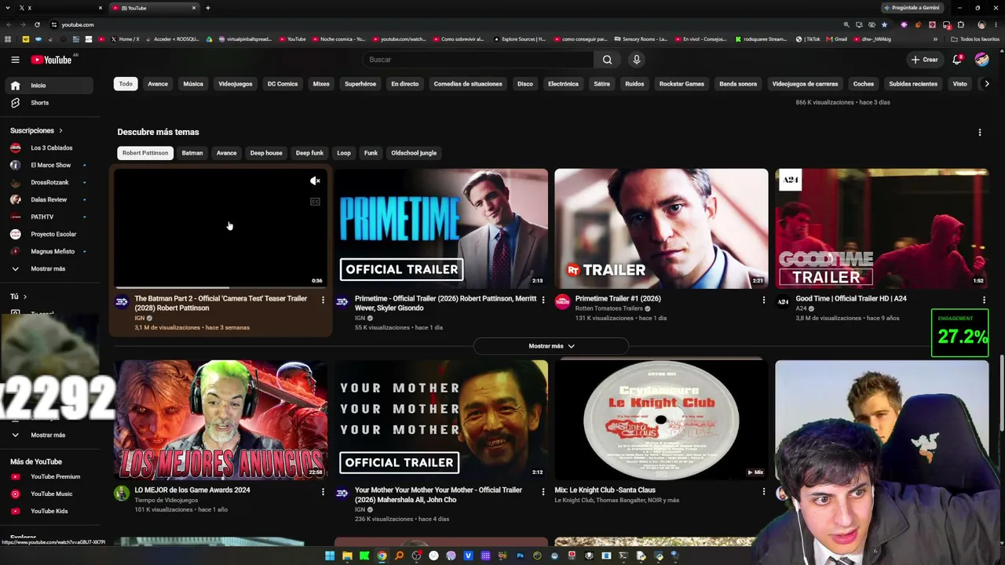Open options for Good Time trailer video

[984, 300]
